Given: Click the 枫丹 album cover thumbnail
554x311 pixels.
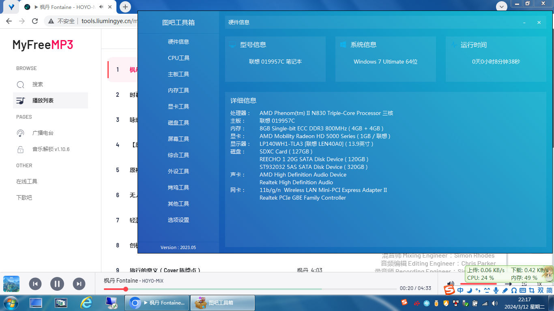Looking at the screenshot, I should [x=11, y=284].
